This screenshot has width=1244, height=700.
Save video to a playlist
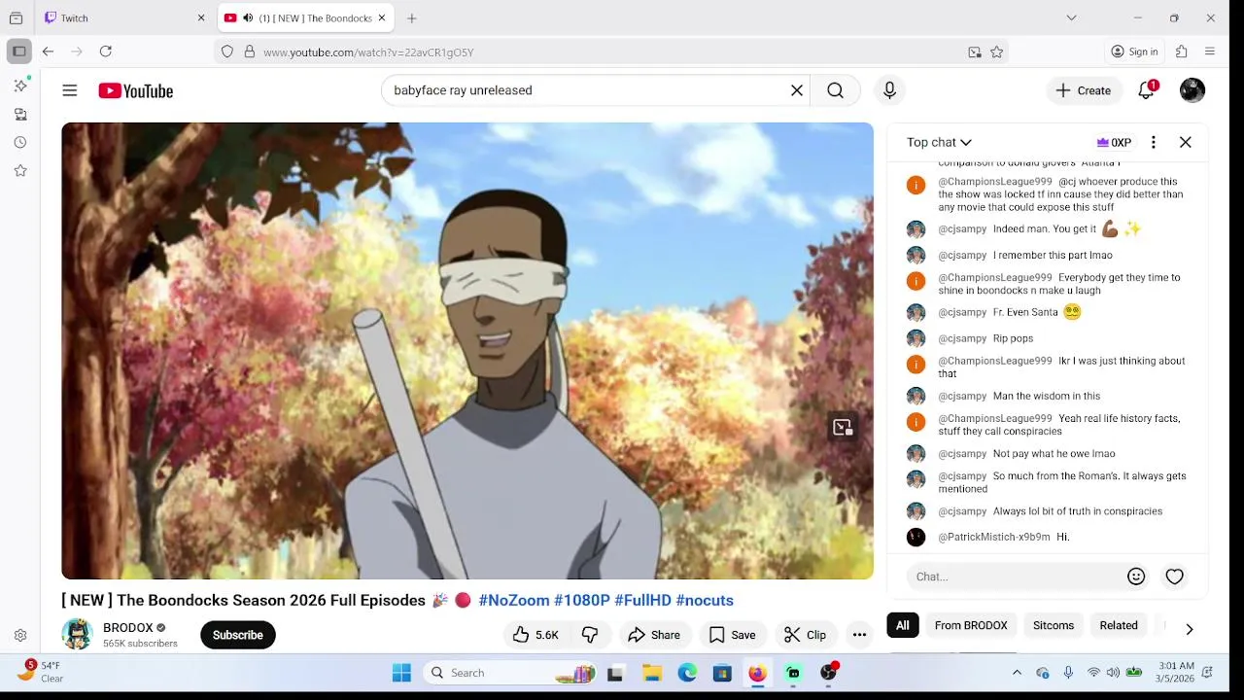click(x=732, y=635)
